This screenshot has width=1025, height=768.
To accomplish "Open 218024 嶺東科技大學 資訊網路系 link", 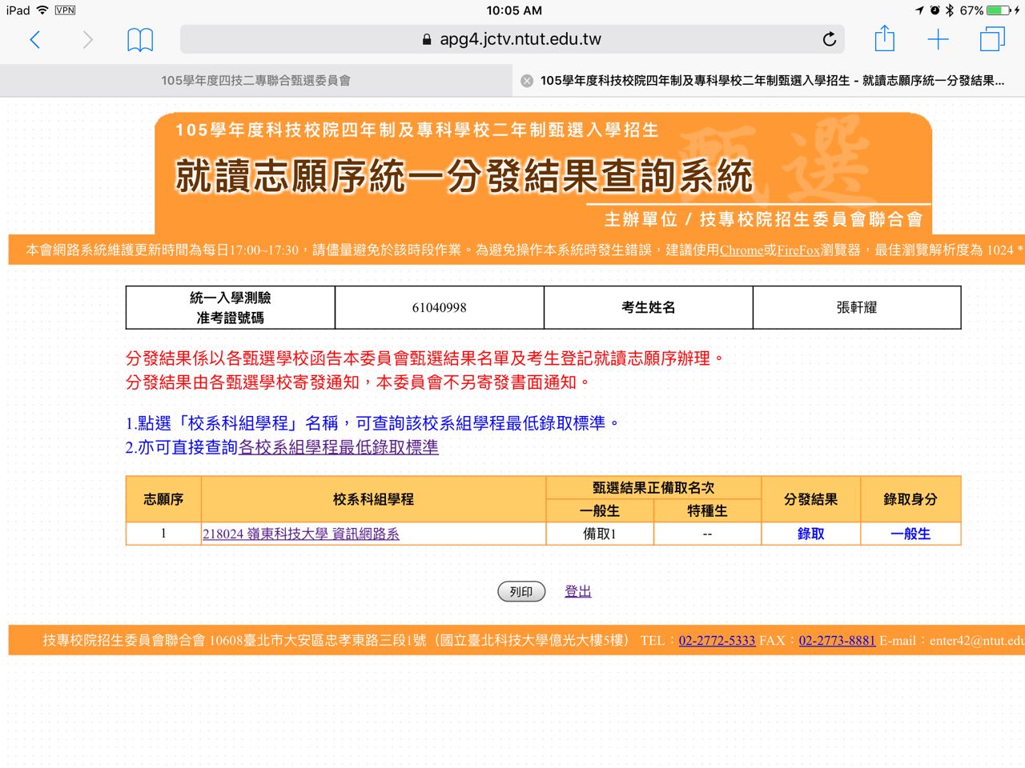I will pyautogui.click(x=301, y=534).
